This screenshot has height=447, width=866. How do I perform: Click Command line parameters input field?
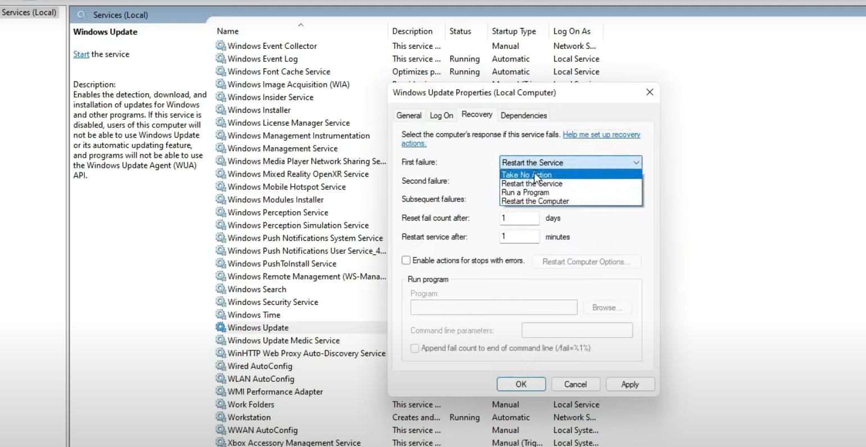pyautogui.click(x=577, y=330)
